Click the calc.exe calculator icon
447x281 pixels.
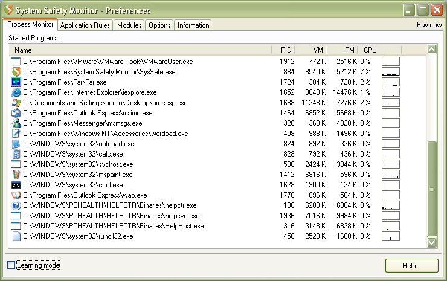tap(16, 153)
